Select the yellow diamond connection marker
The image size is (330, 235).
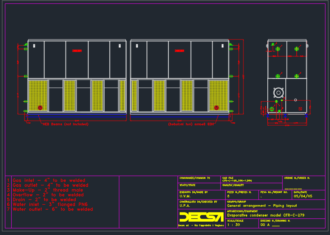pos(282,100)
